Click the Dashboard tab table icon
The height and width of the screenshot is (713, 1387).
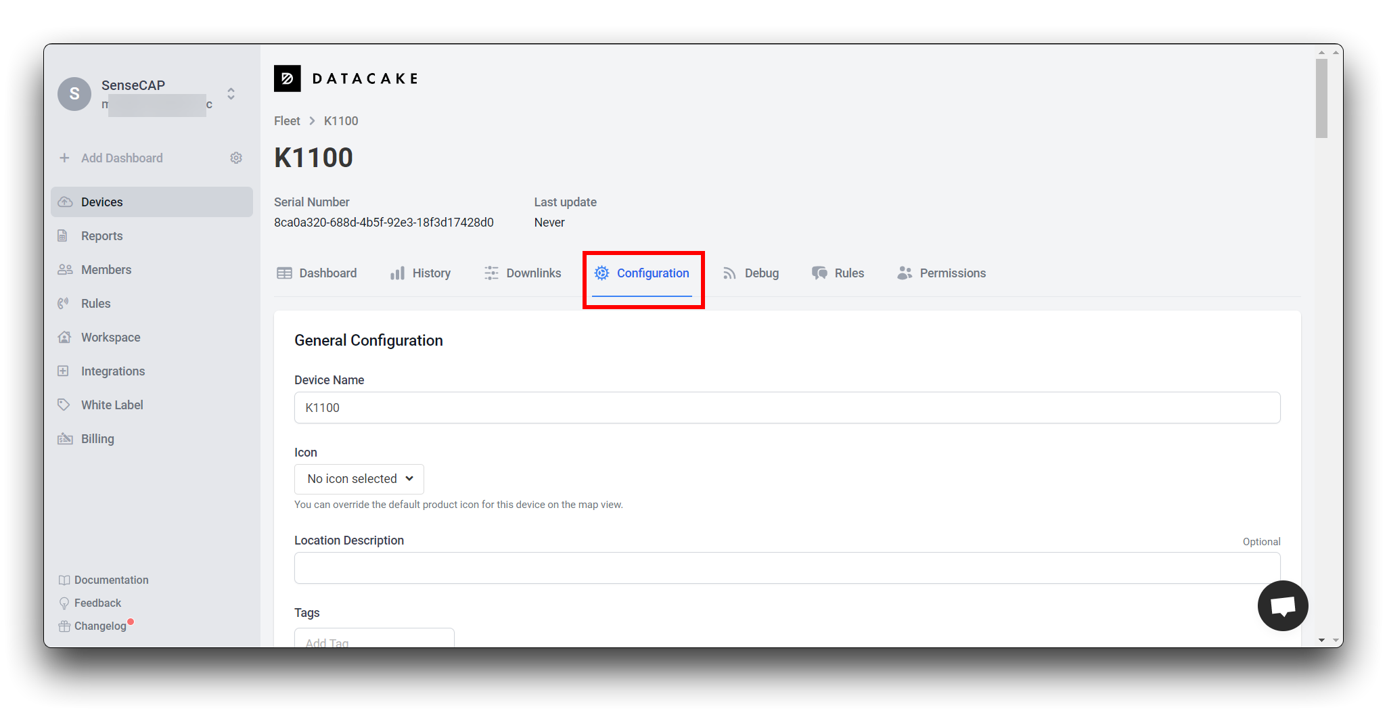coord(284,273)
